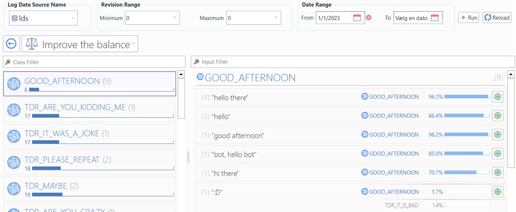Click green plus beside ":D" input

coord(497,191)
